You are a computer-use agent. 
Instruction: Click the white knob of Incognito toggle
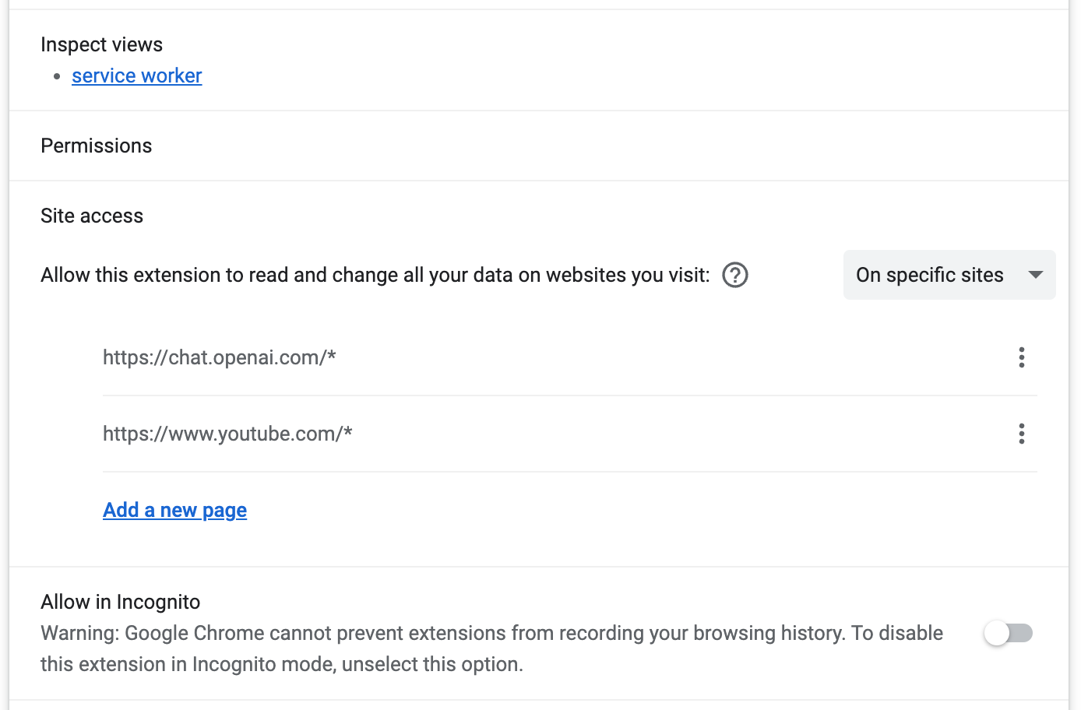pos(997,633)
